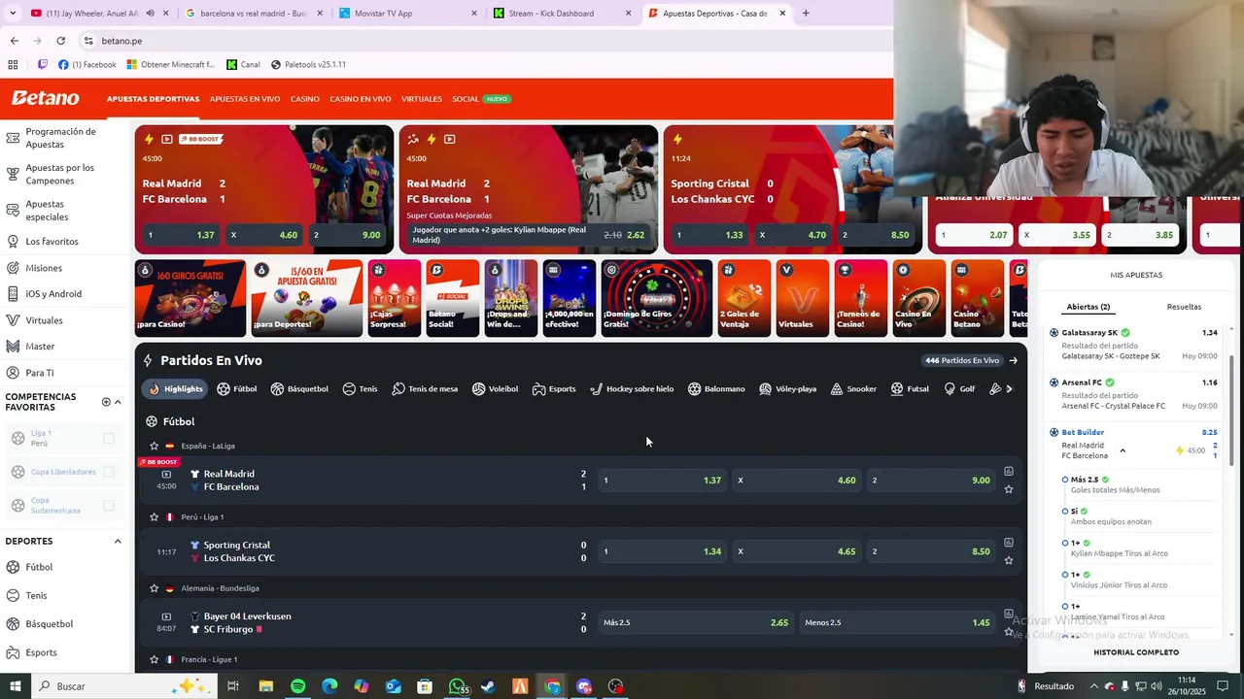Open stats icon for Real Madrid row
Screen dimensions: 1244x699
1009,471
